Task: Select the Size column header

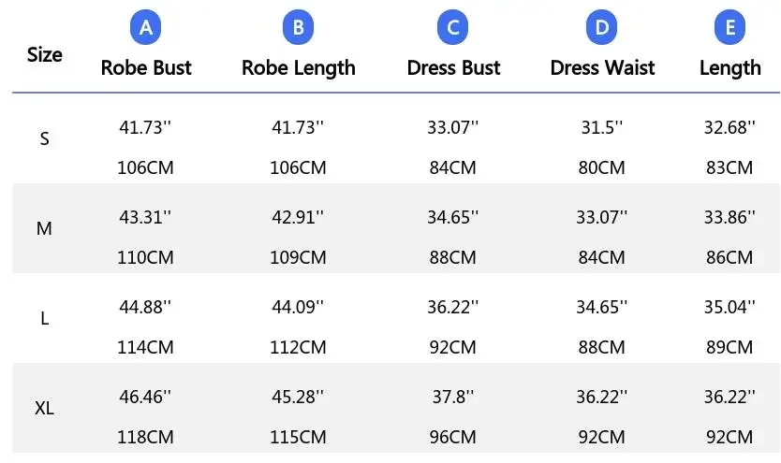Action: point(45,54)
